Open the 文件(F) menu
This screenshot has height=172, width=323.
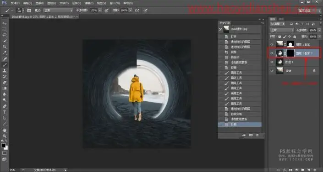pyautogui.click(x=15, y=3)
